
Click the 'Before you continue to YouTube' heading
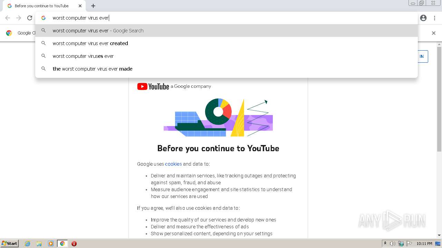pyautogui.click(x=218, y=148)
